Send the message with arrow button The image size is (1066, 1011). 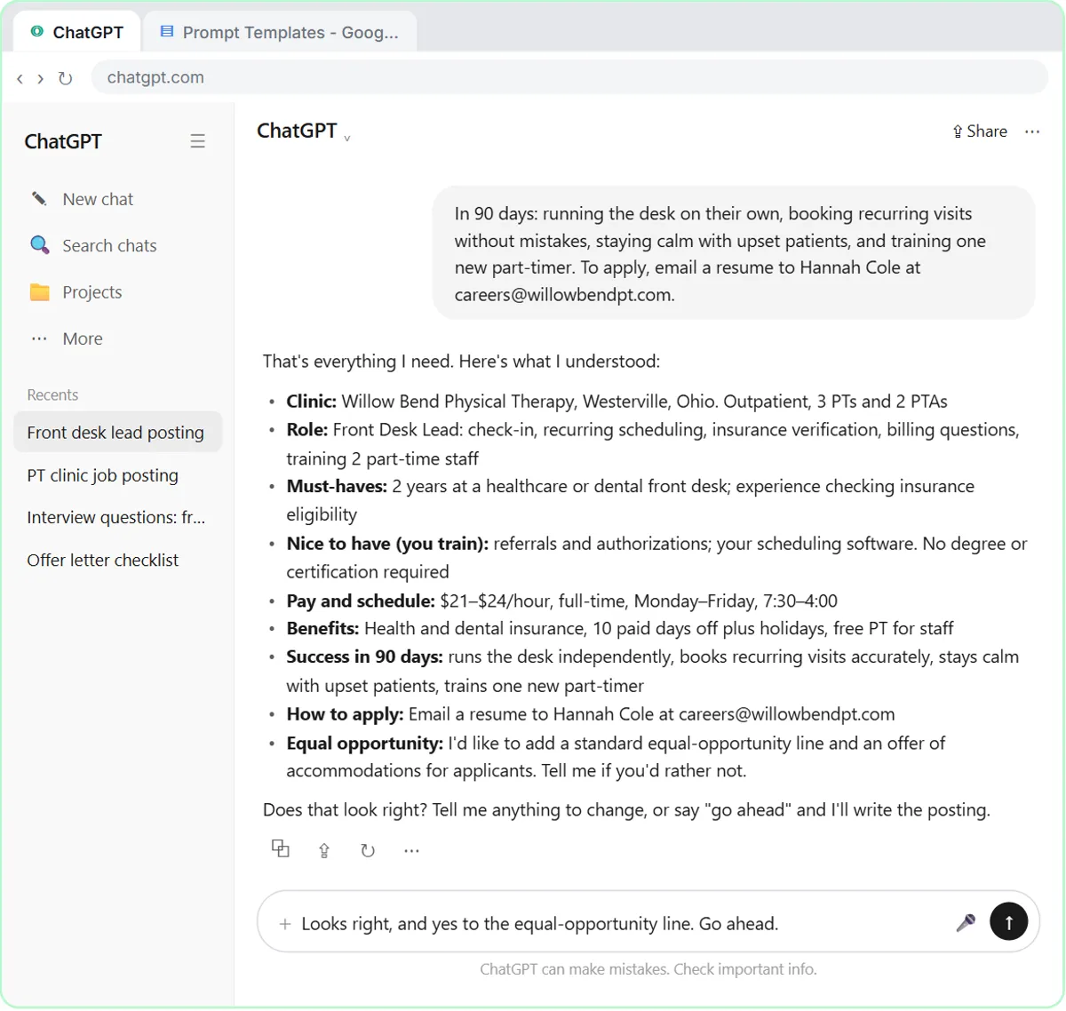tap(1009, 922)
